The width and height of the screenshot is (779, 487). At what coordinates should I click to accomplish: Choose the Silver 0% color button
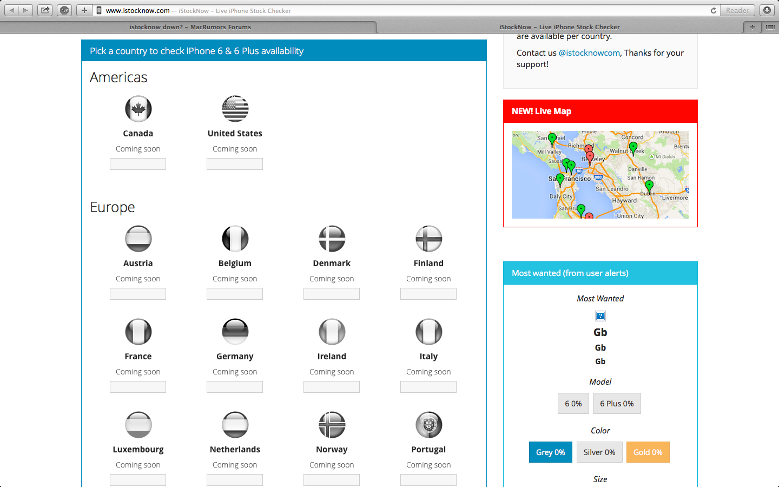[599, 452]
